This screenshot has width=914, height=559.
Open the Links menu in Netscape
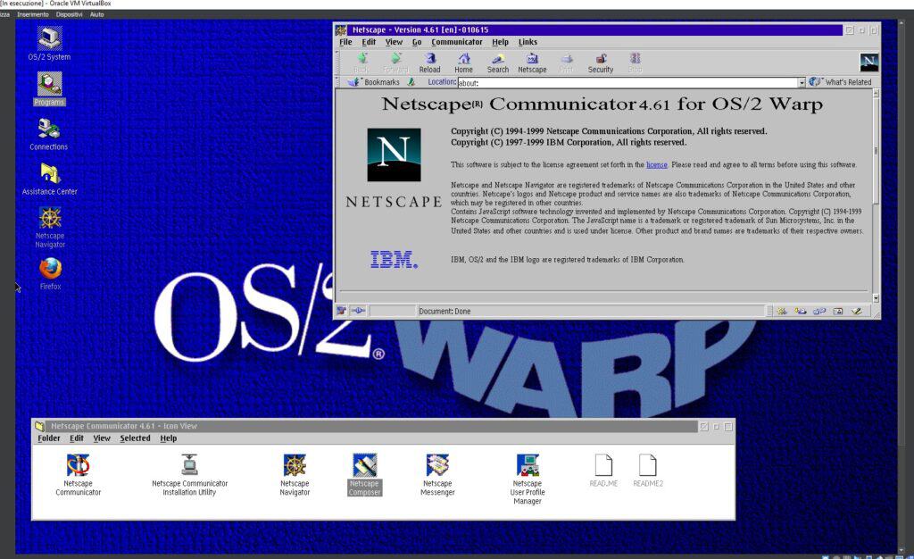(x=528, y=42)
